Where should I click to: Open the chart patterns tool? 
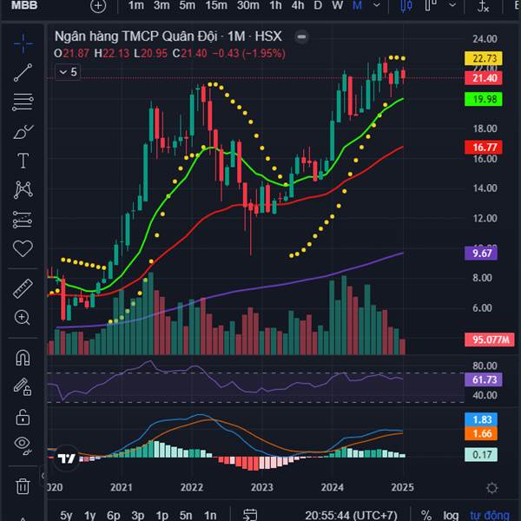(23, 190)
